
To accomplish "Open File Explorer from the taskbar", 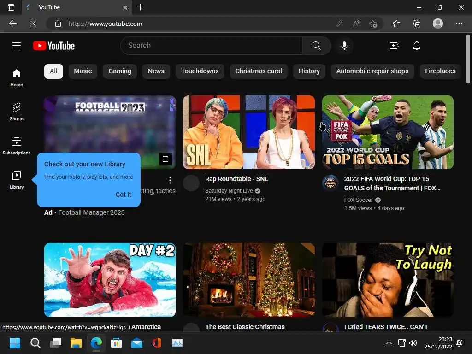I will click(x=76, y=343).
